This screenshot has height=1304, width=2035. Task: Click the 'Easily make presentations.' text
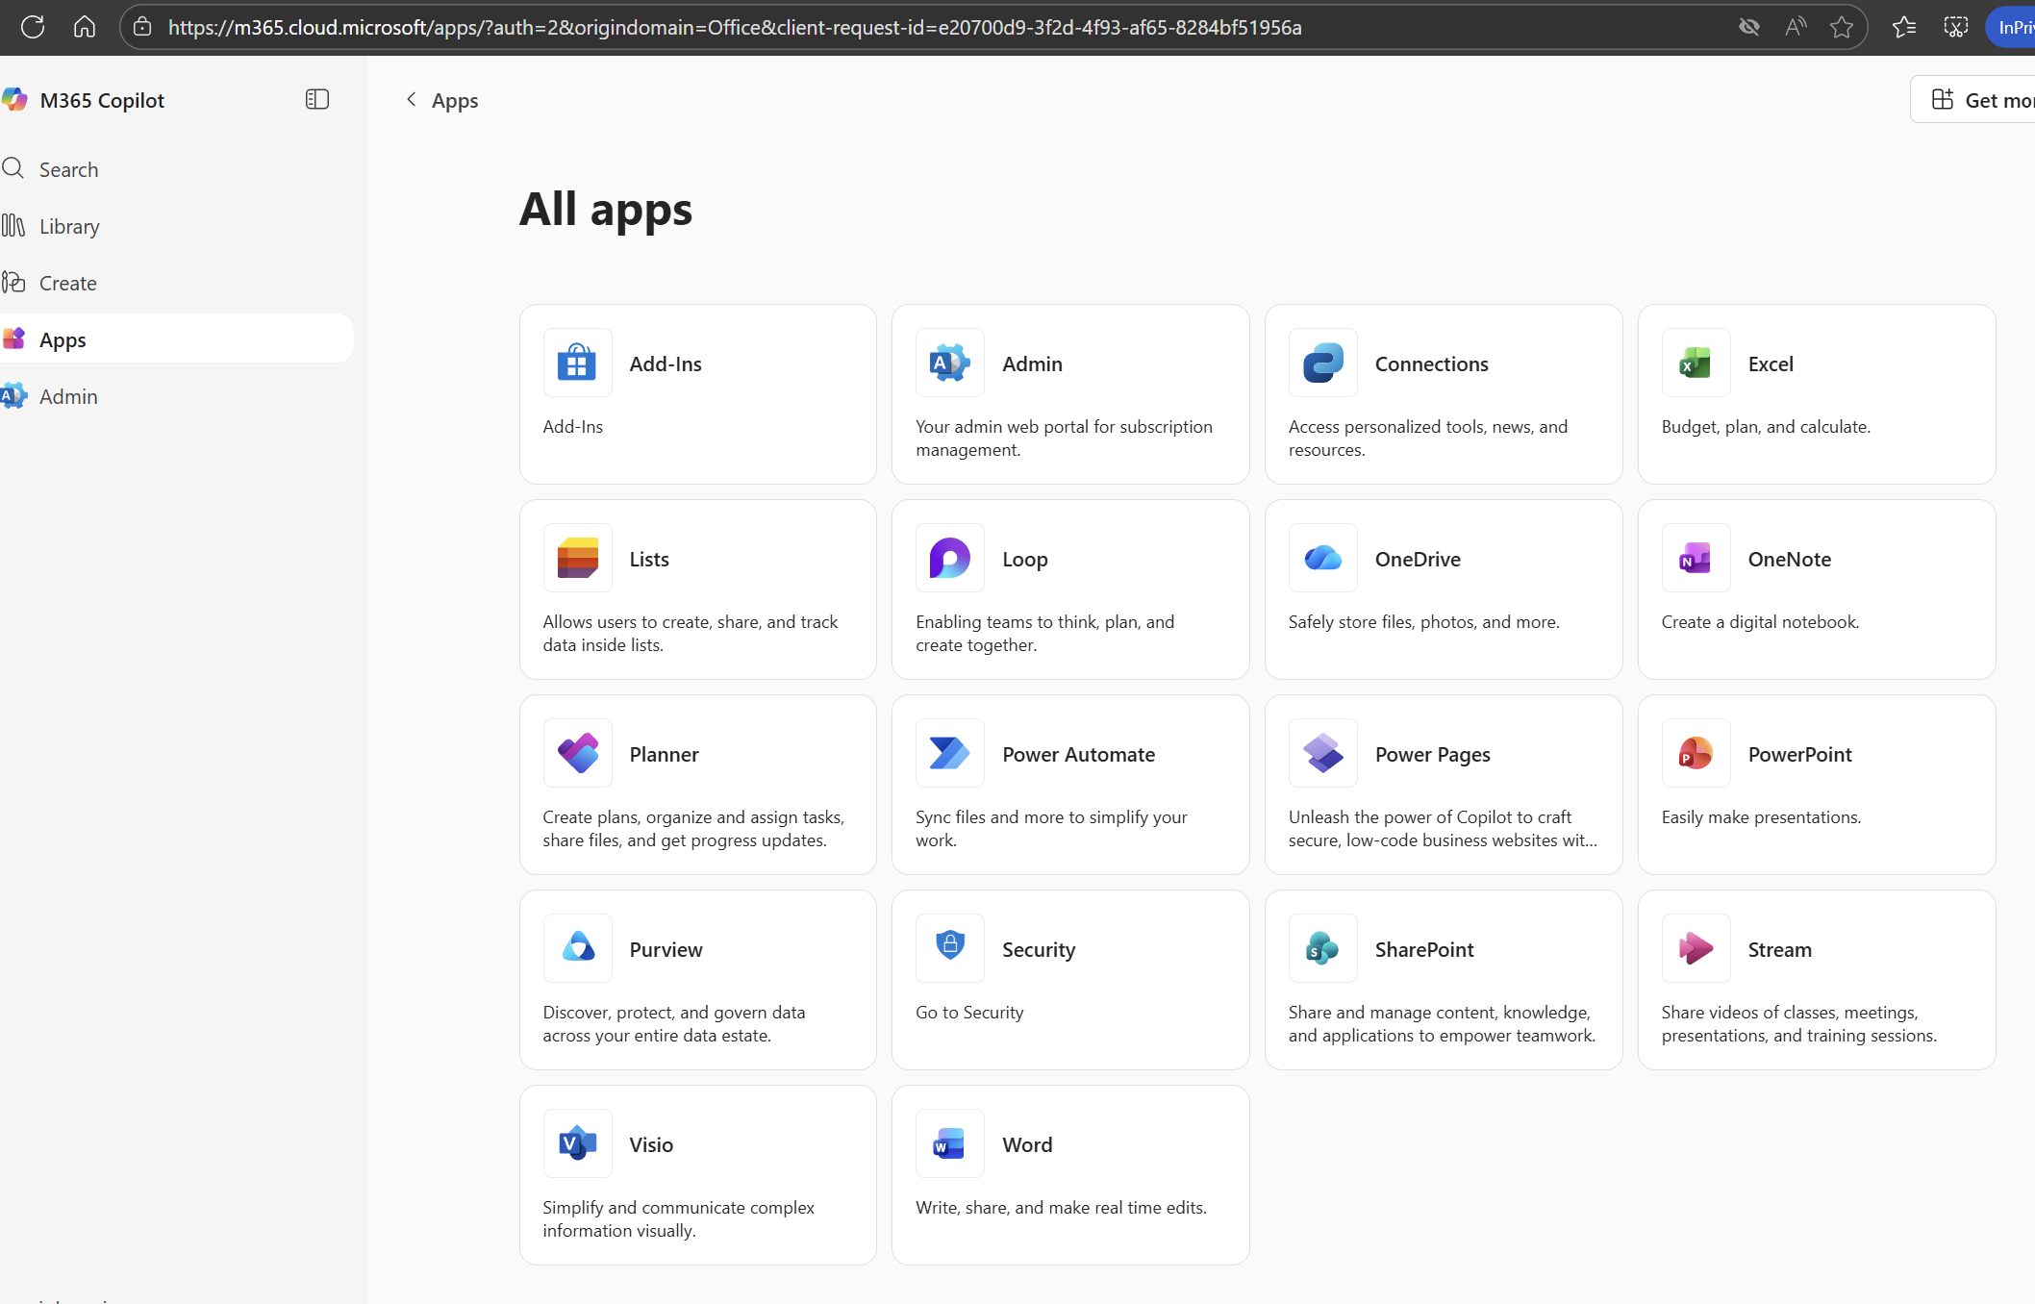coord(1761,817)
